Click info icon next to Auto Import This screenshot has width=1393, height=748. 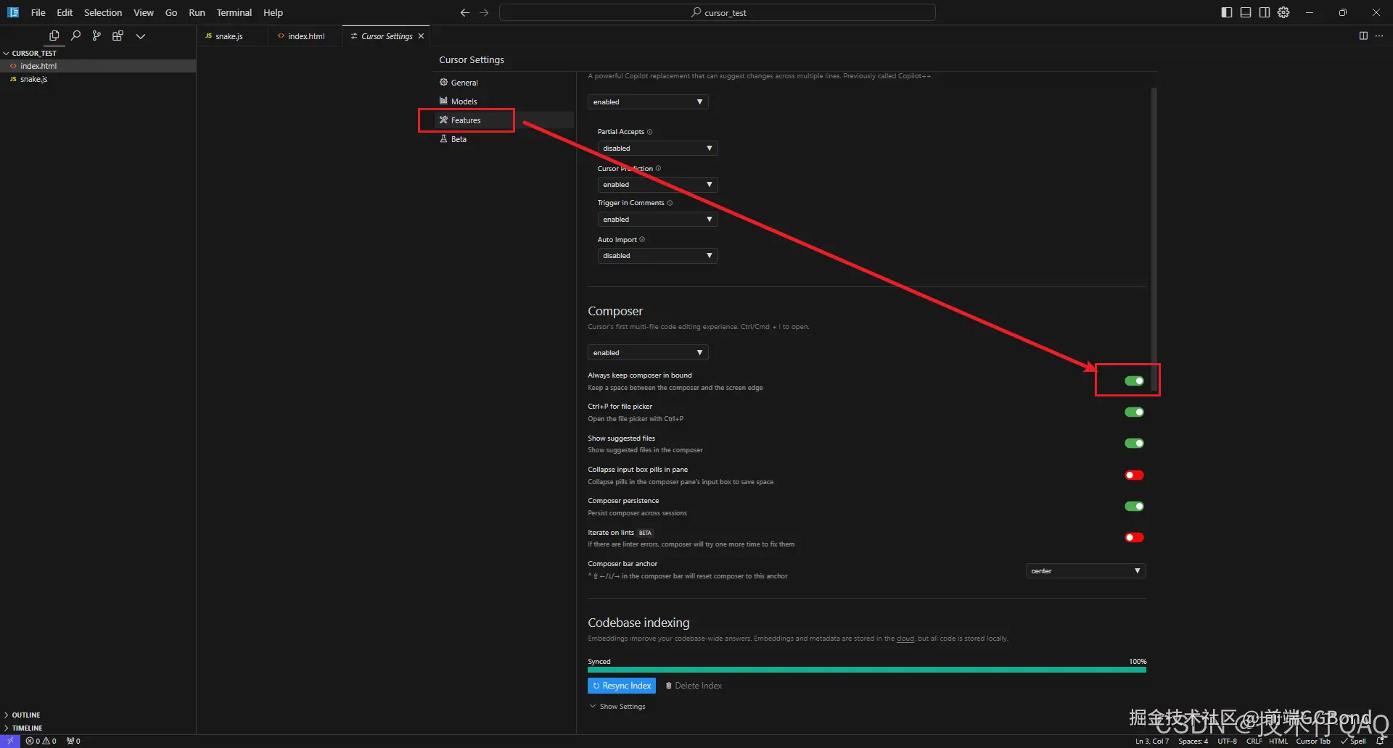642,240
